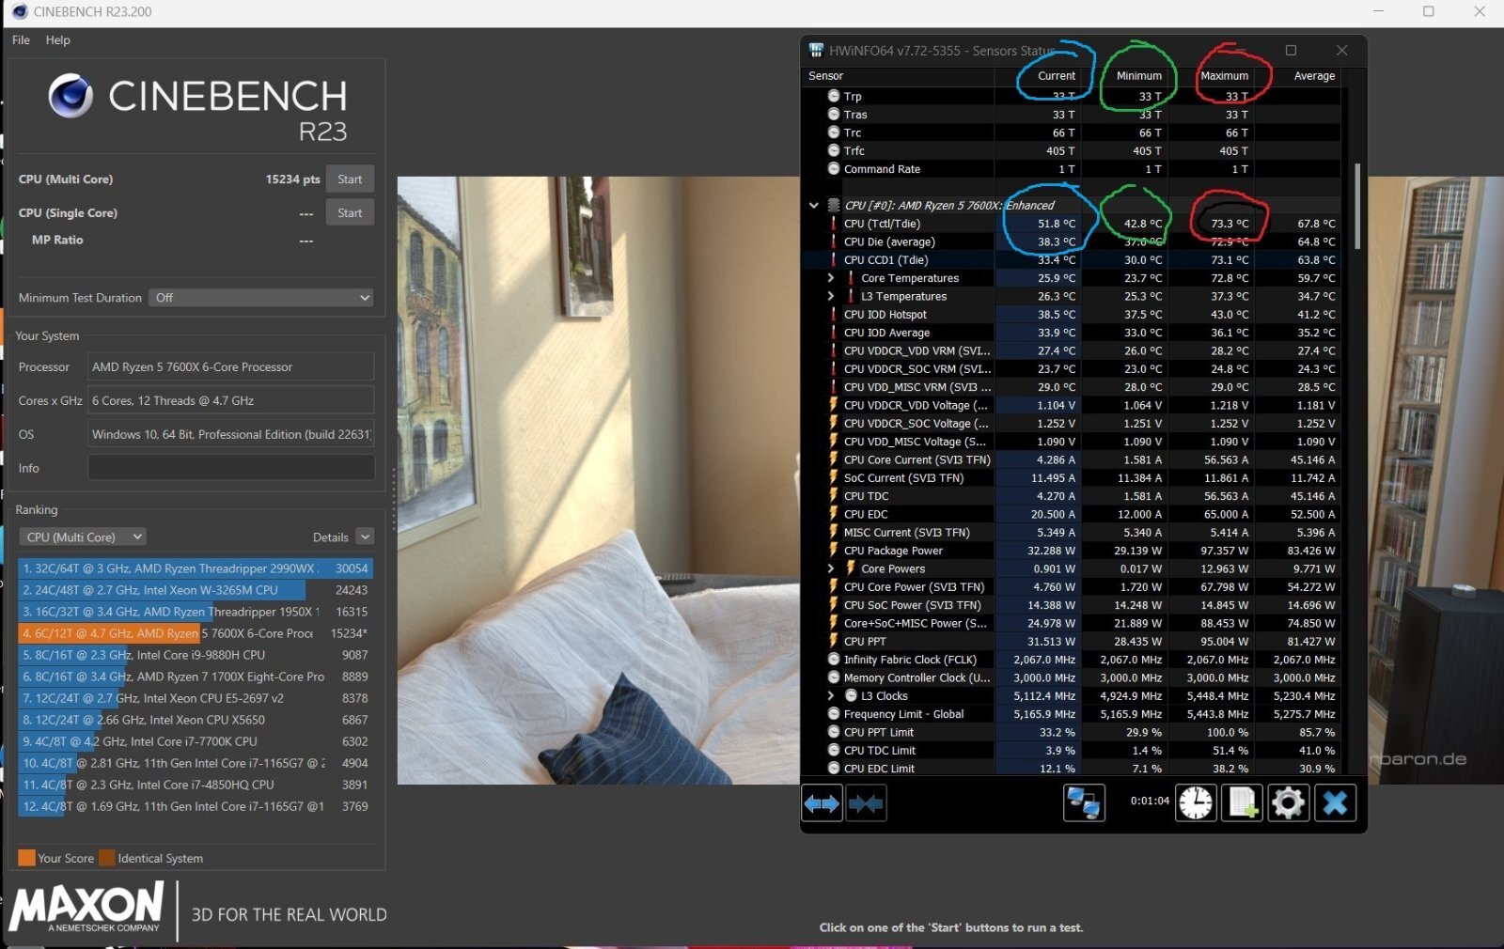Viewport: 1504px width, 949px height.
Task: Select the Xeon CPU X5650 ranking row
Action: [196, 720]
